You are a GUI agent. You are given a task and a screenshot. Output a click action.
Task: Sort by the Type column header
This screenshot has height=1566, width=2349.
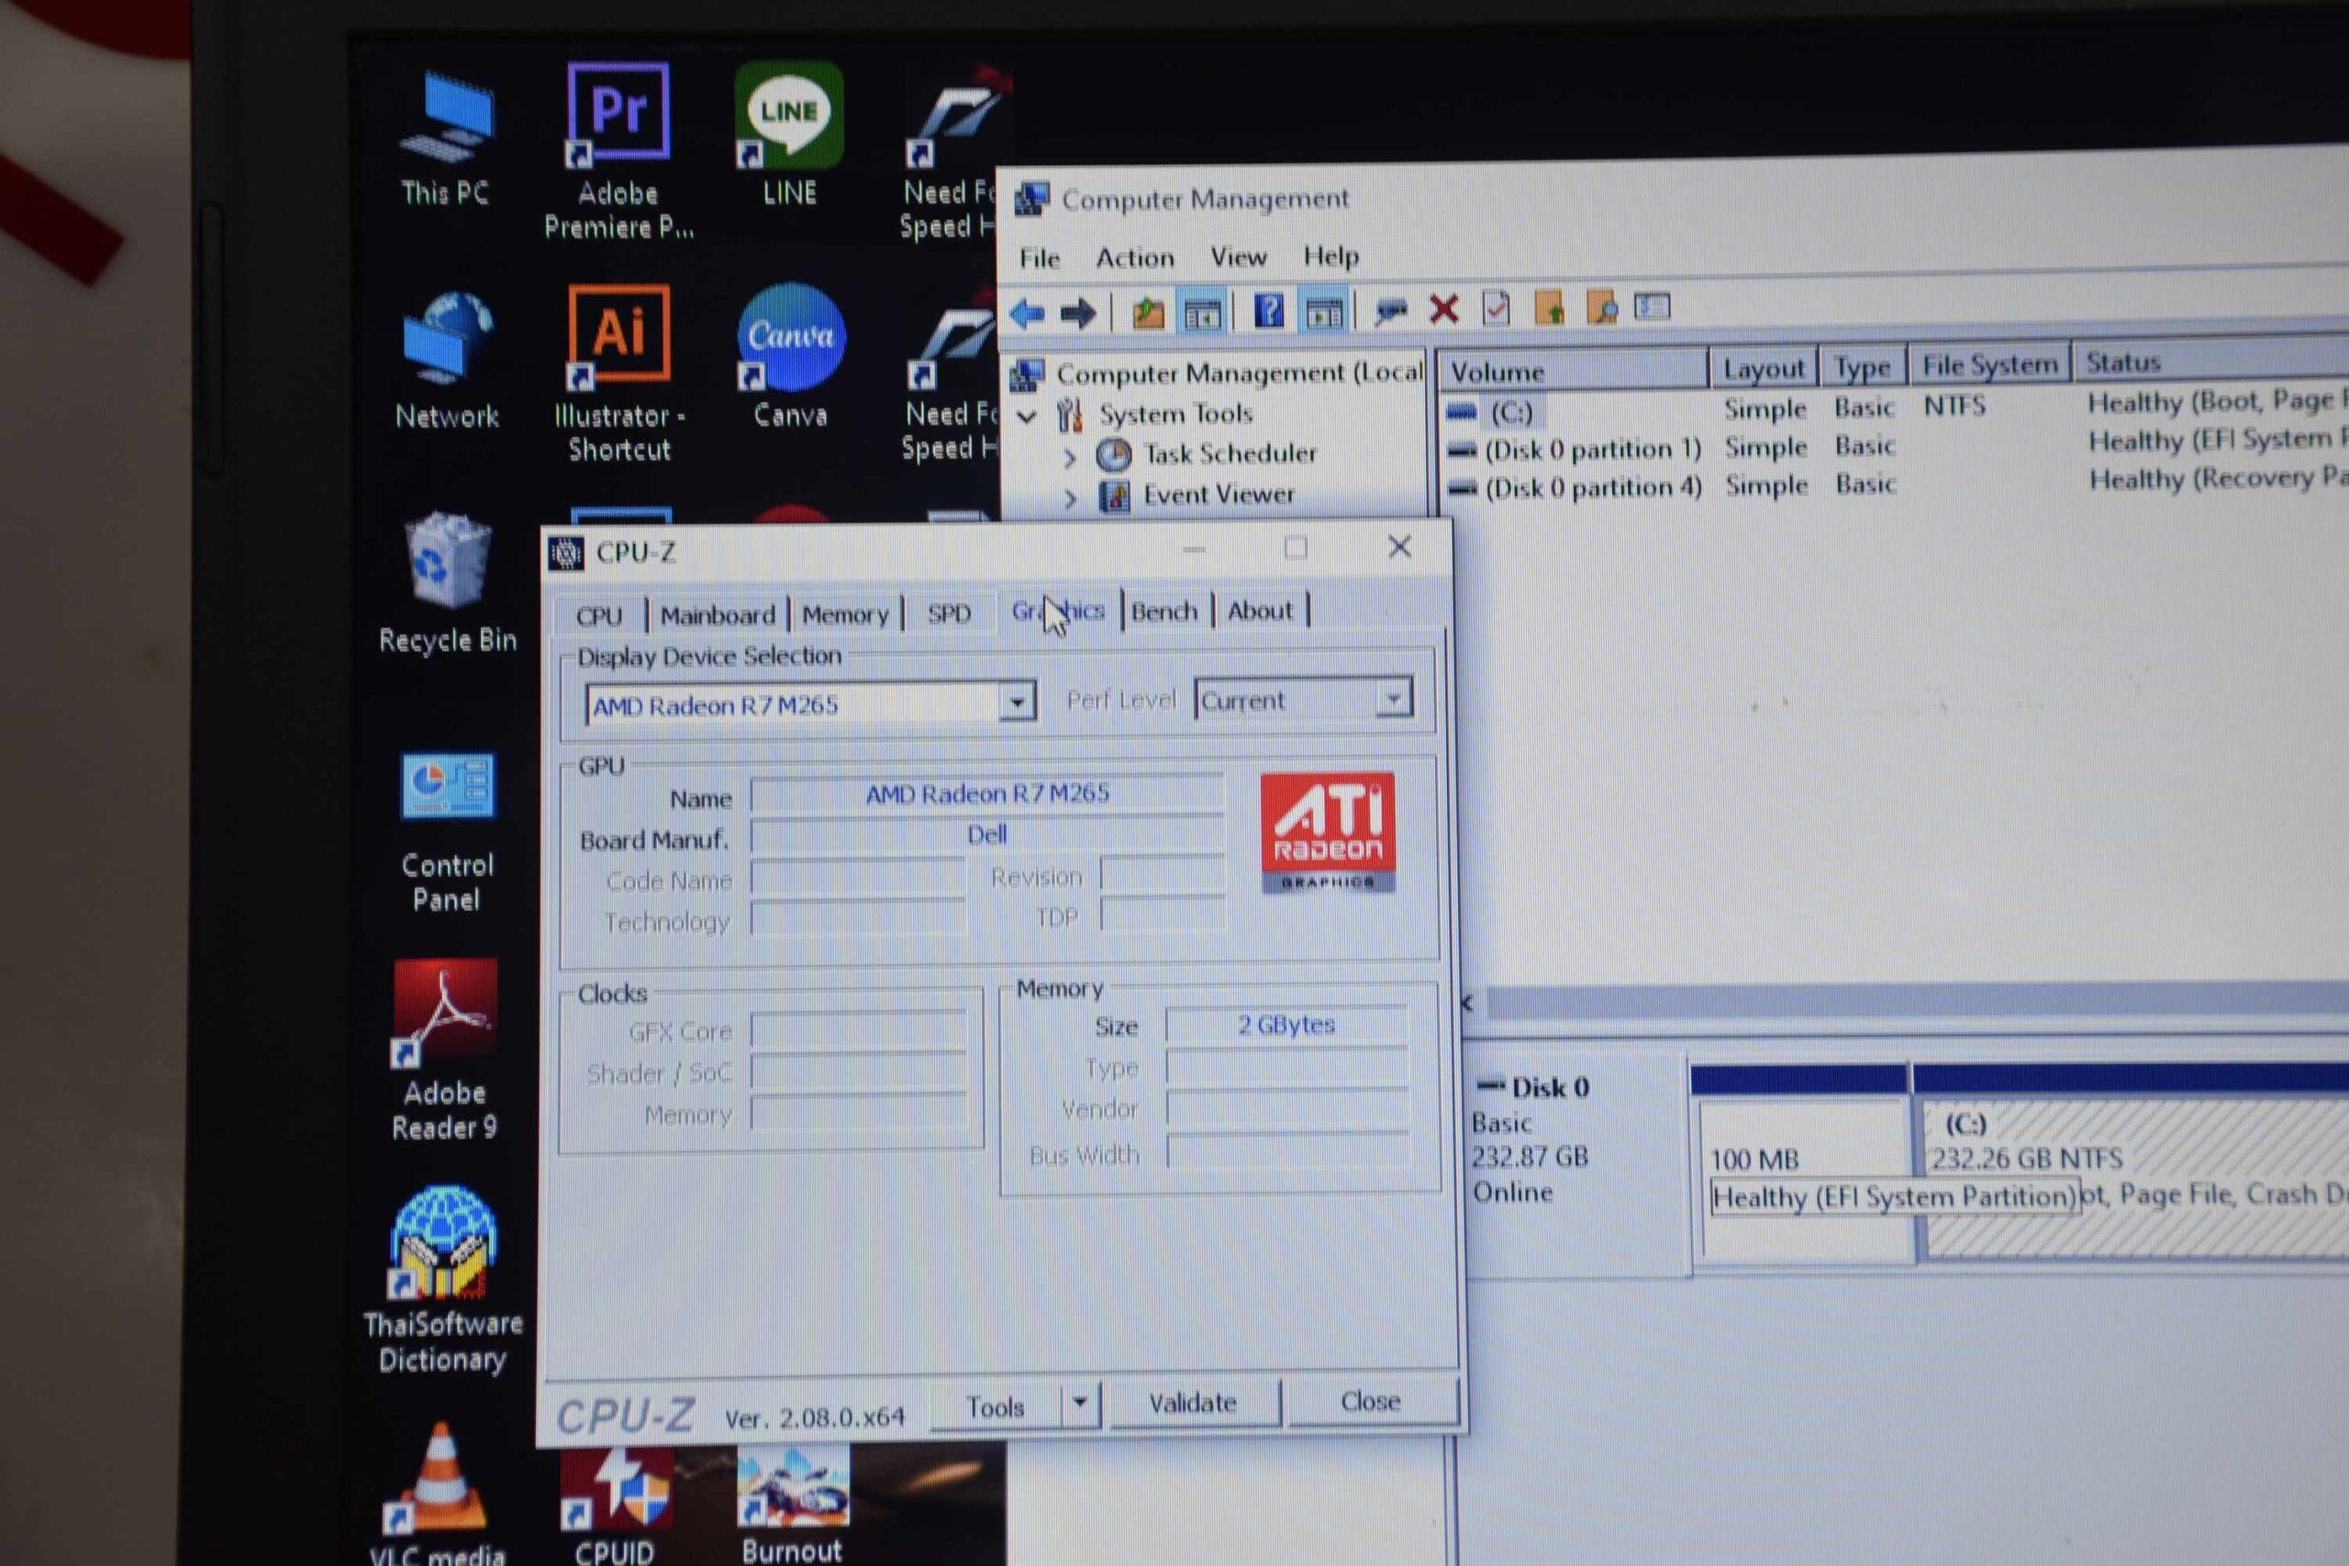point(1863,368)
